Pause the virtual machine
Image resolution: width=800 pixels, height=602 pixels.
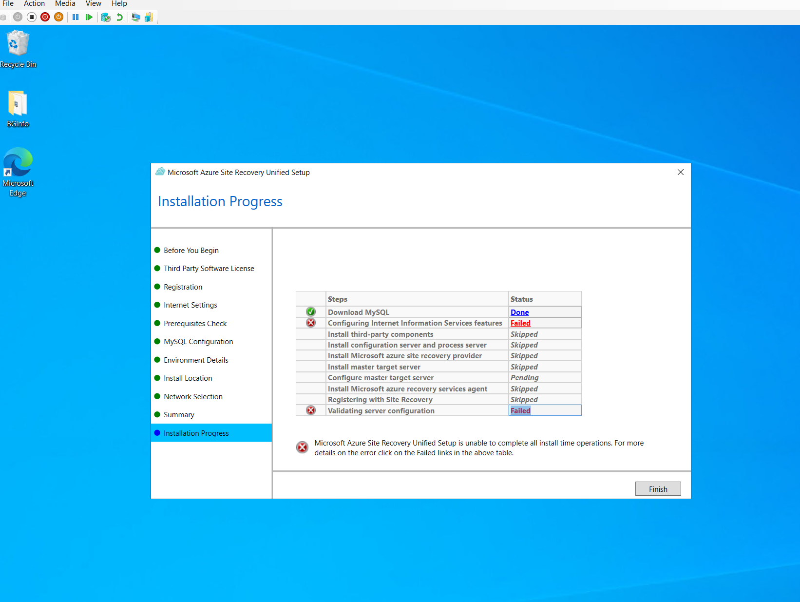(76, 17)
